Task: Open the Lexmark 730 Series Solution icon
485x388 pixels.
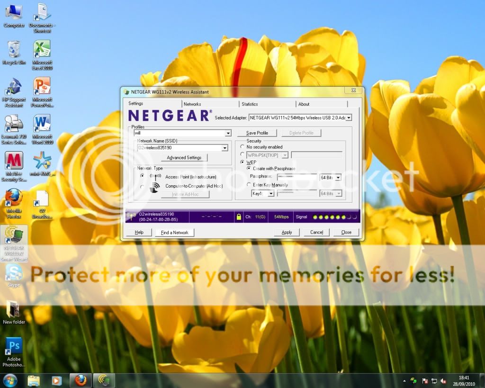Action: [x=14, y=129]
